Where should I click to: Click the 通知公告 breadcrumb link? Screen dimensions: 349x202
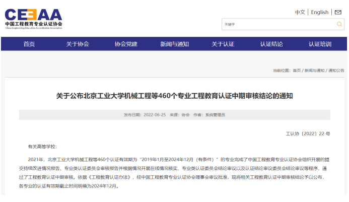(x=336, y=71)
